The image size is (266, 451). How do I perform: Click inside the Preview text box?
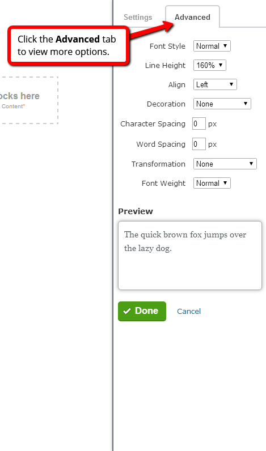[189, 256]
